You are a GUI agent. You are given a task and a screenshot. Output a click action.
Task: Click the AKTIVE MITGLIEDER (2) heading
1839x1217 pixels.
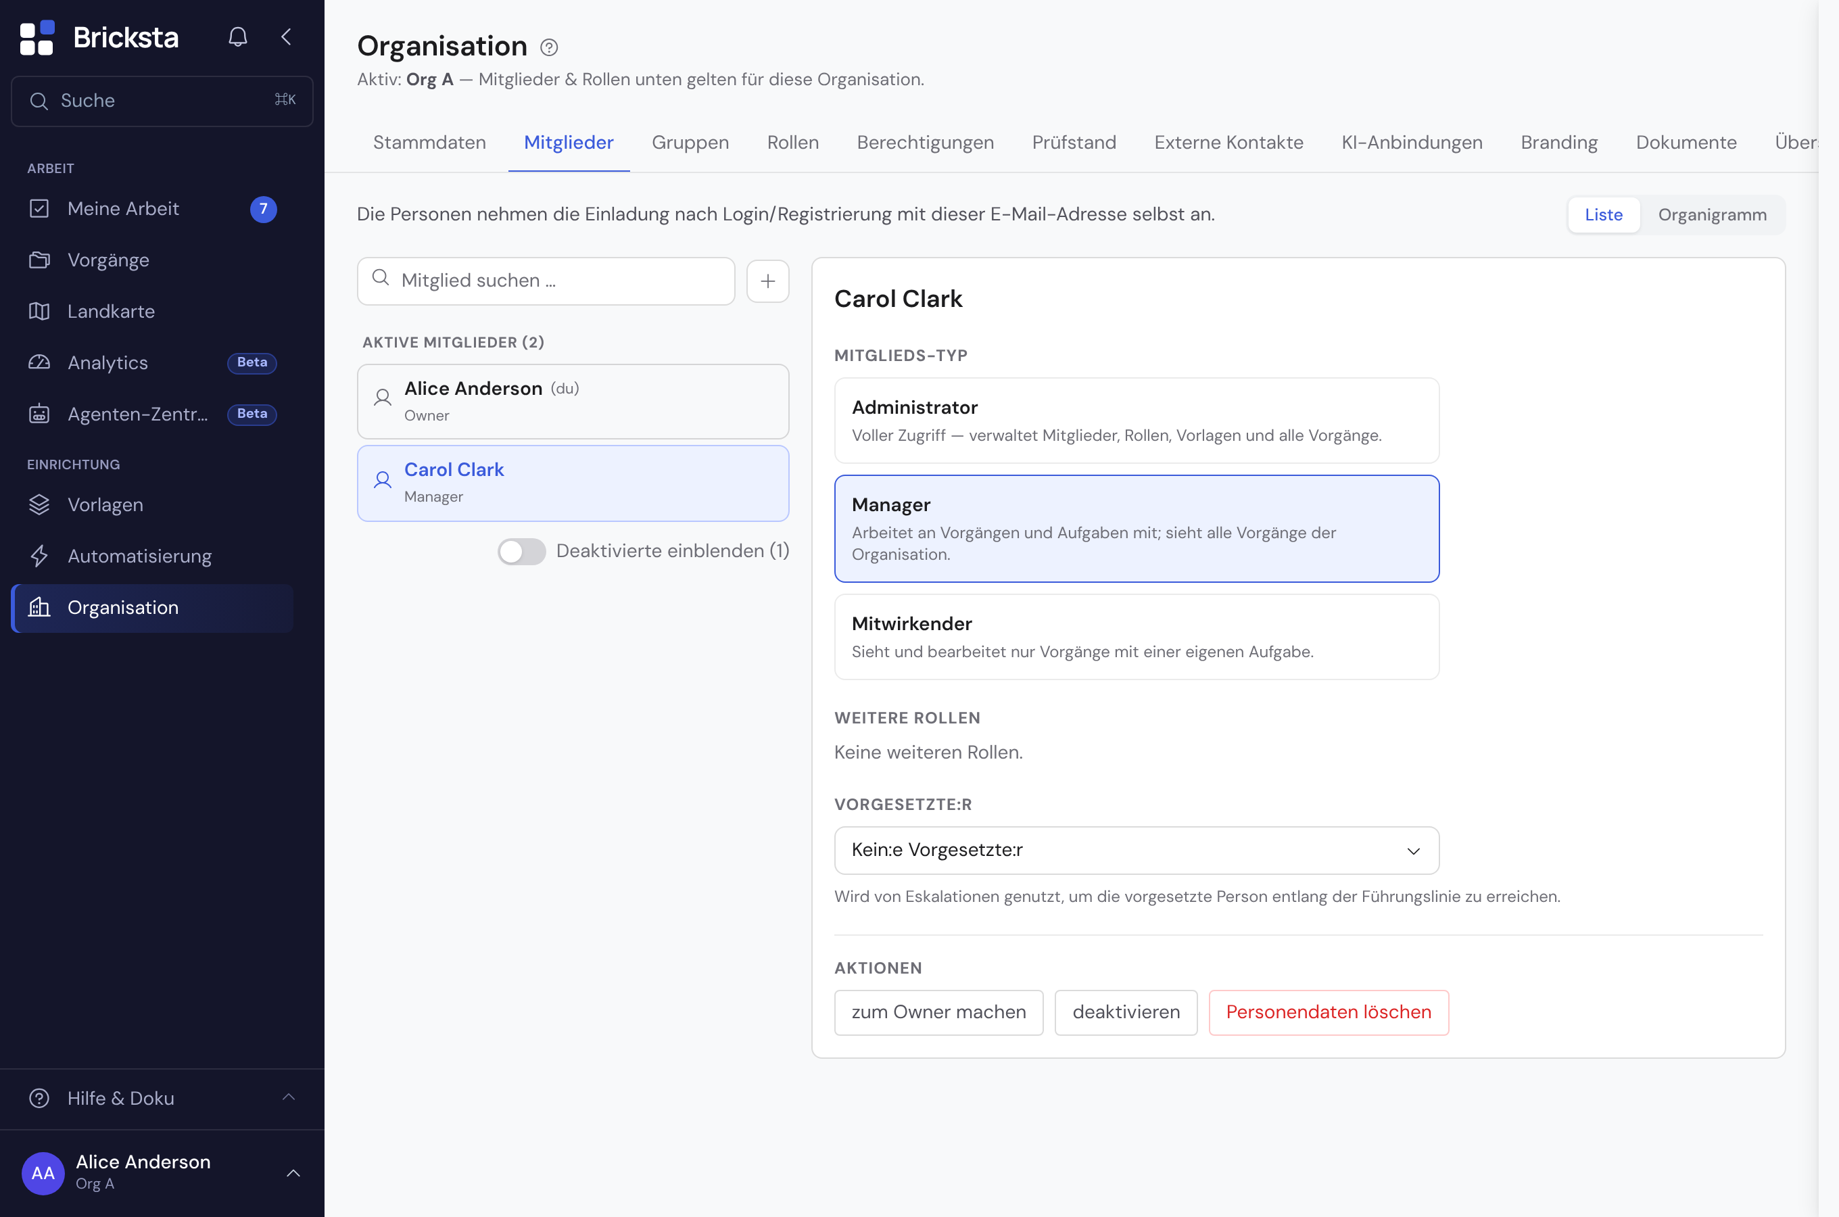[x=453, y=342]
